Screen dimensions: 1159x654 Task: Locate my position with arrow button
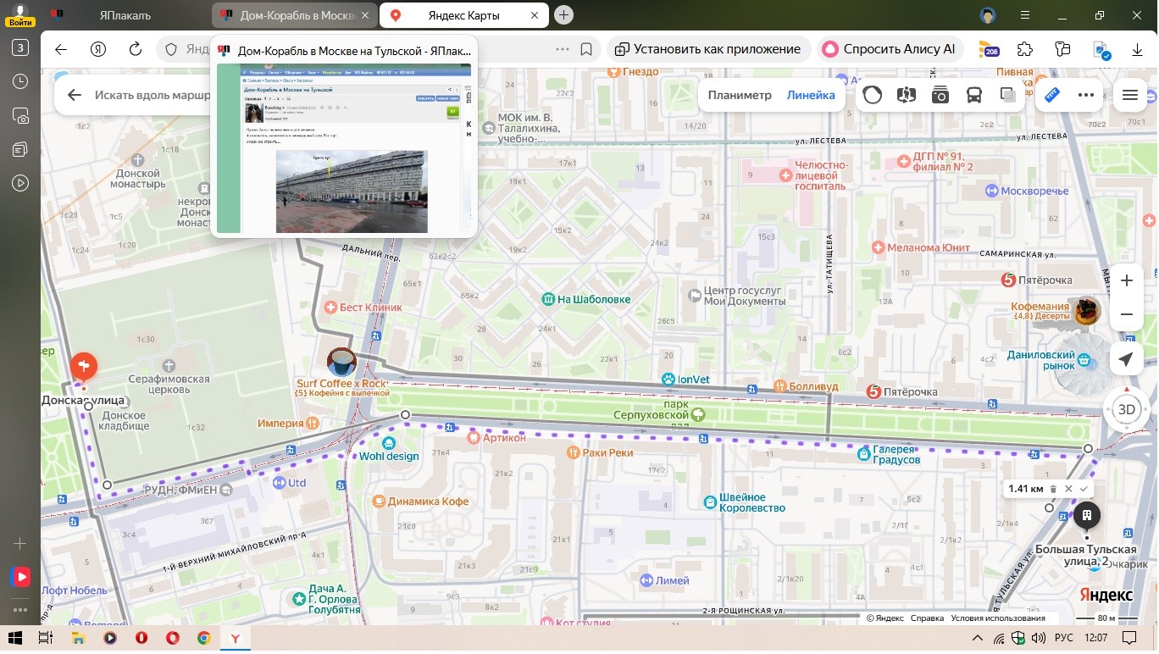1126,360
